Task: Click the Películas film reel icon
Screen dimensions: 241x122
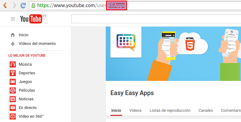Action: 13,90
